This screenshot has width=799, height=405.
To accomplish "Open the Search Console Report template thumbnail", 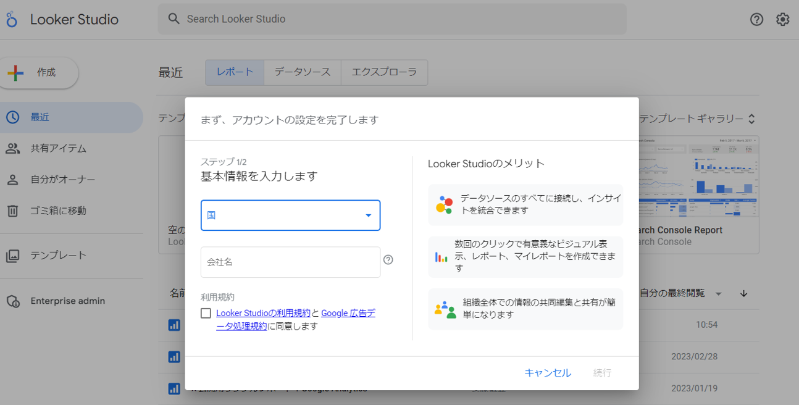I will point(699,178).
